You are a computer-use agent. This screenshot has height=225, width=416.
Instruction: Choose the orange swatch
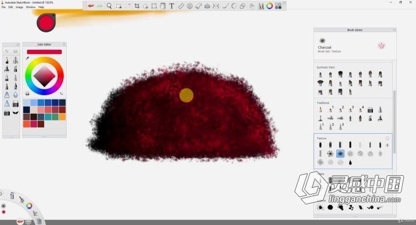coord(62,117)
